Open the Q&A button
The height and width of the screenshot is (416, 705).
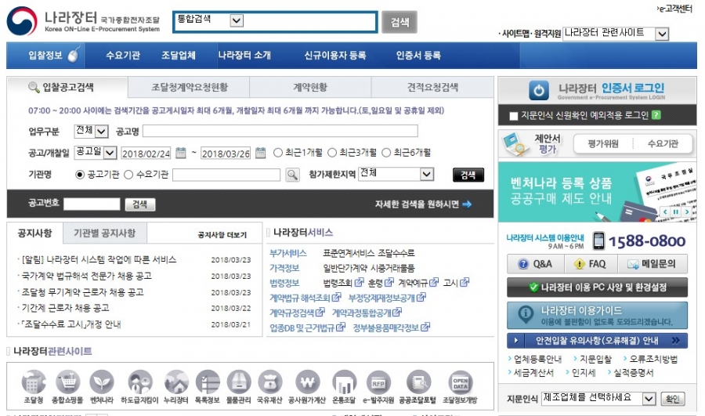click(x=536, y=264)
